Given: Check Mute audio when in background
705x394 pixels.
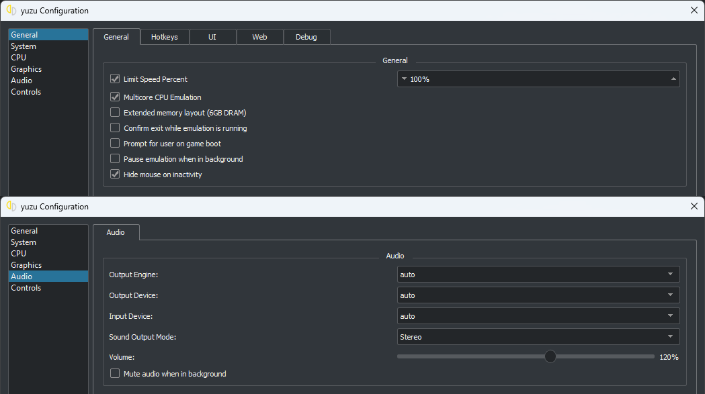Looking at the screenshot, I should [115, 373].
